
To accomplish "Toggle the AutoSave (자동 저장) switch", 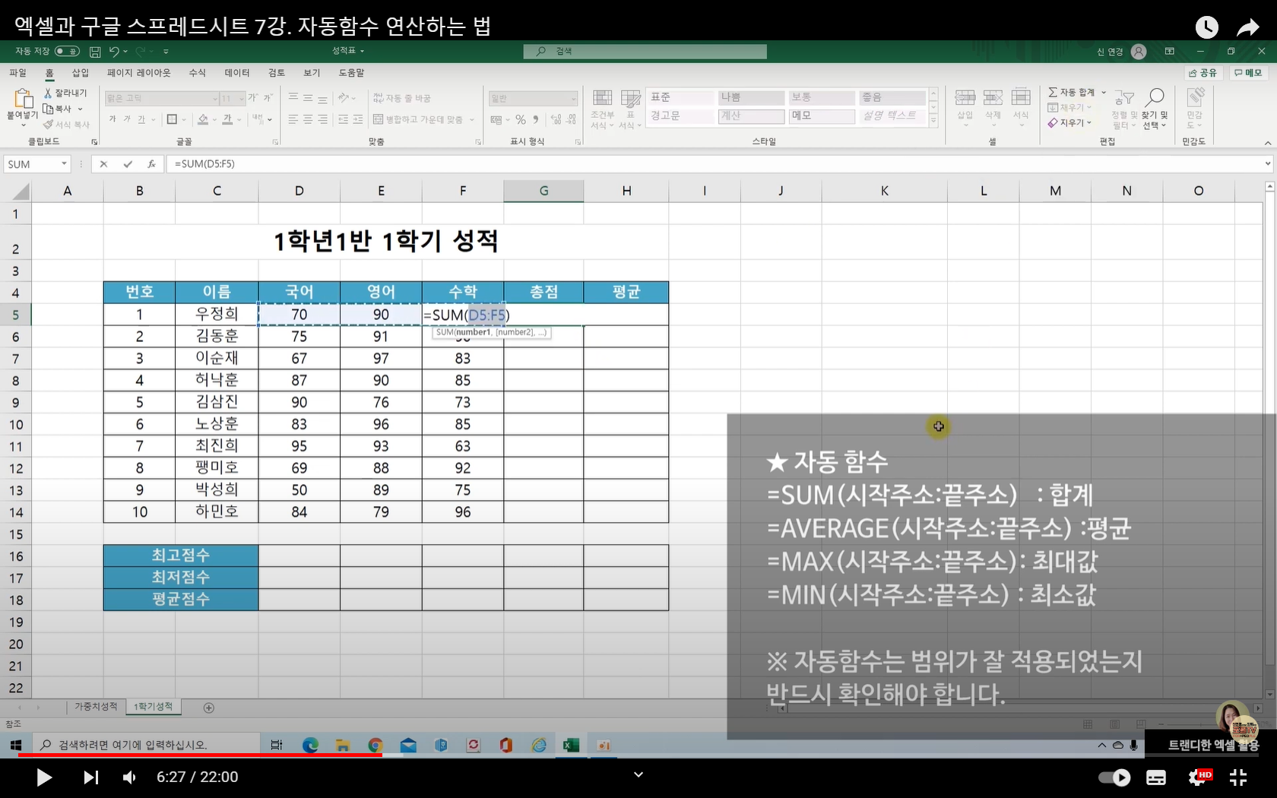I will [68, 51].
